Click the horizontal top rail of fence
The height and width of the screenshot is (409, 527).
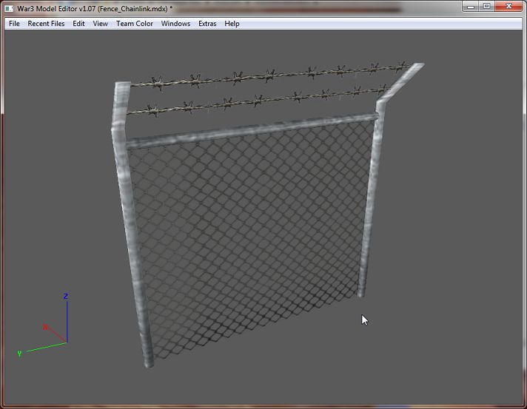(252, 131)
